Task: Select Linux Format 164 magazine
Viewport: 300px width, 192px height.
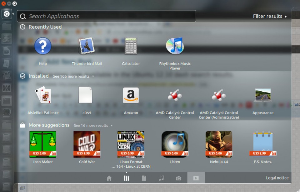Action: tap(131, 144)
